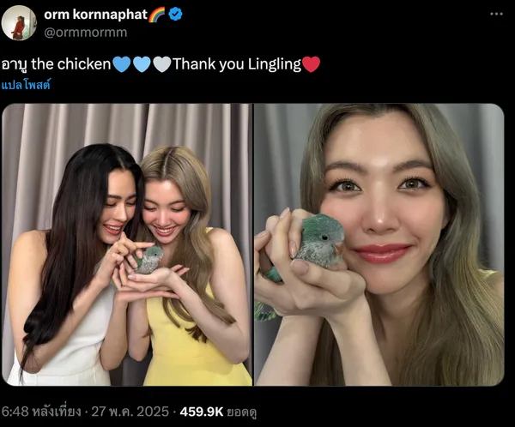Click the อาบู the chicken text
The width and height of the screenshot is (515, 427).
[56, 64]
